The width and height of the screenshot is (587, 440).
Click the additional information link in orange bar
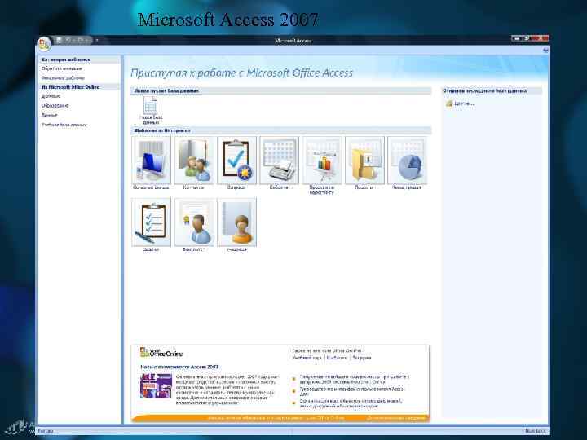(x=396, y=418)
